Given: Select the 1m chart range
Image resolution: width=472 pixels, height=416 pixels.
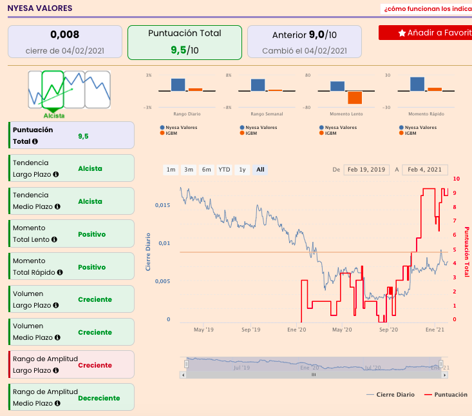Looking at the screenshot, I should (171, 170).
